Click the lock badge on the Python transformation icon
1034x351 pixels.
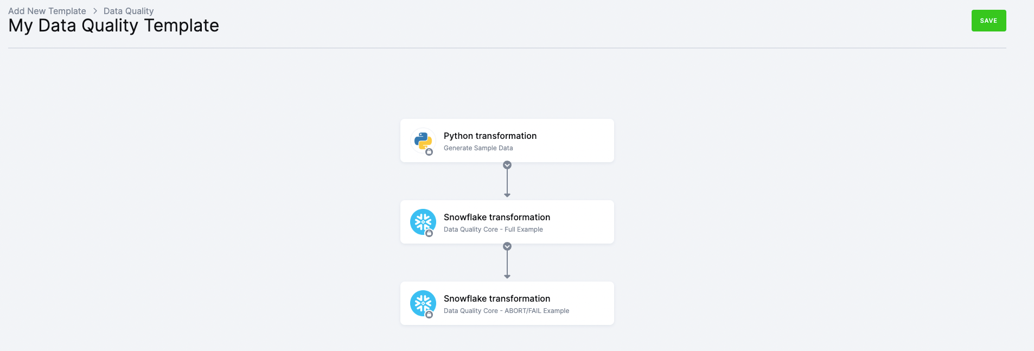click(430, 151)
